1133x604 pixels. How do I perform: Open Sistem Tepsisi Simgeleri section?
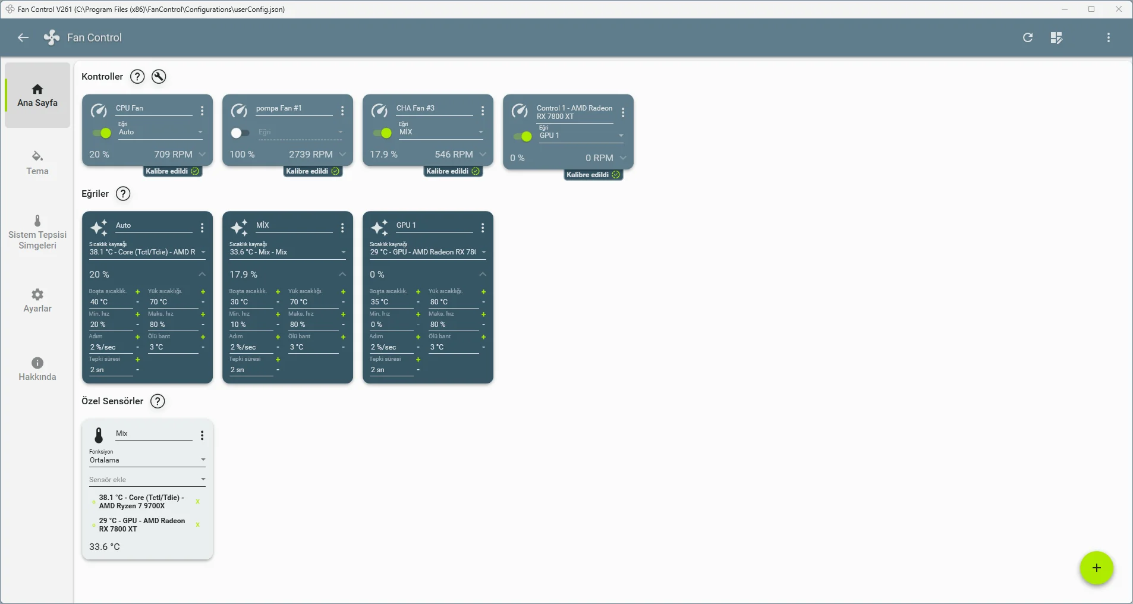(x=37, y=232)
